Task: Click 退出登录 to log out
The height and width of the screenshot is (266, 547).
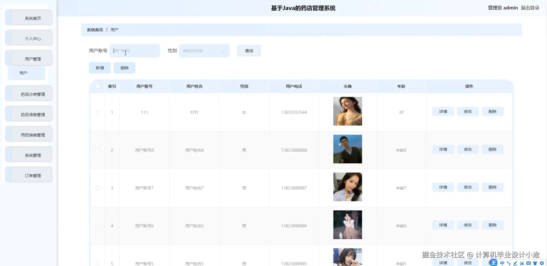Action: (x=530, y=8)
